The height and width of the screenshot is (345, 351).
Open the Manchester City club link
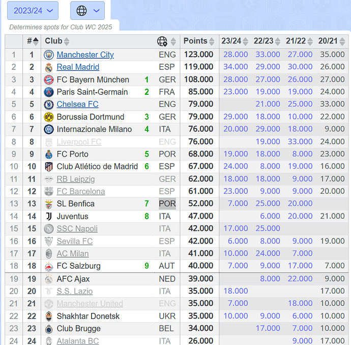pos(85,55)
